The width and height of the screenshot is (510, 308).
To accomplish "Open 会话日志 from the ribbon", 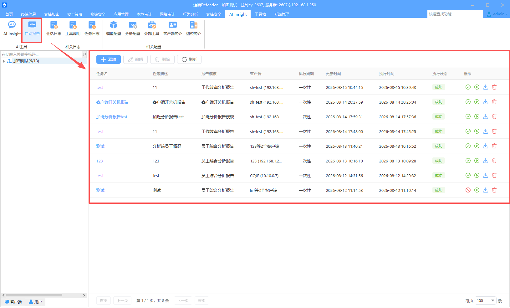I will tap(54, 28).
